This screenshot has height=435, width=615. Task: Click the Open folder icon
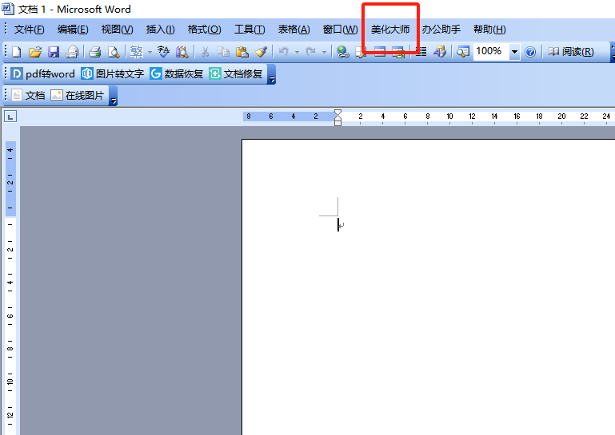(x=34, y=52)
